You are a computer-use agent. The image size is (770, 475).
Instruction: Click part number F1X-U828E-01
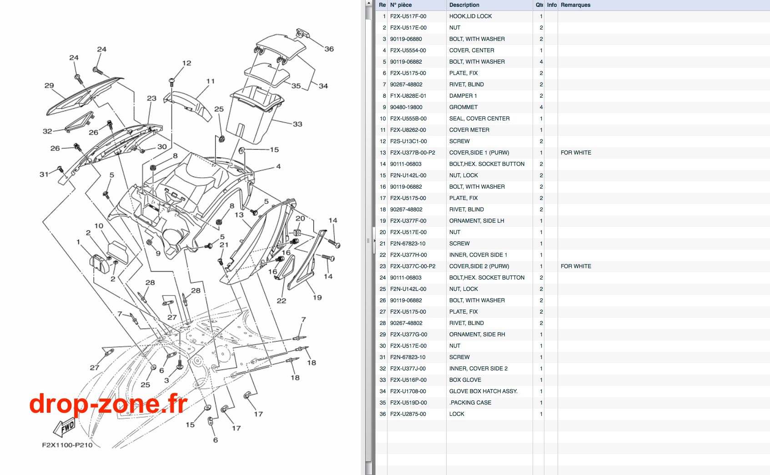[408, 96]
